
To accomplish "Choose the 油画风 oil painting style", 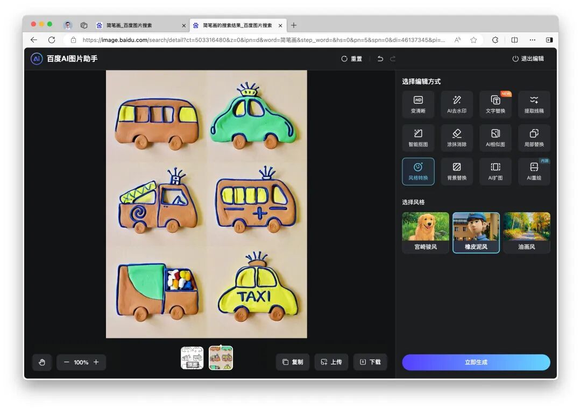I will [x=526, y=233].
